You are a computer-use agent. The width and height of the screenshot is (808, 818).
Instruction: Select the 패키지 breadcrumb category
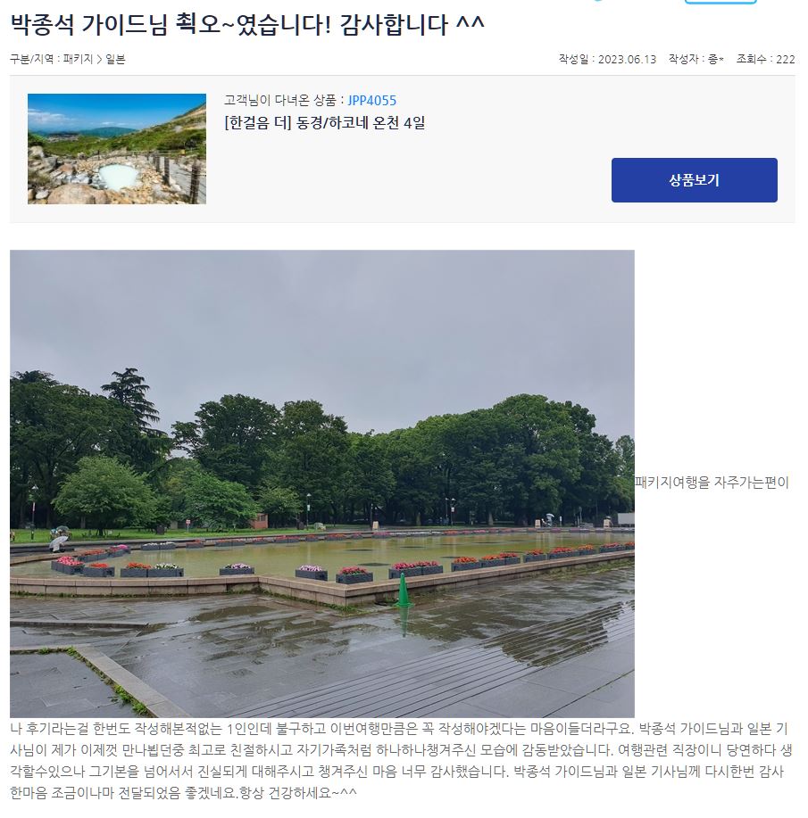78,59
